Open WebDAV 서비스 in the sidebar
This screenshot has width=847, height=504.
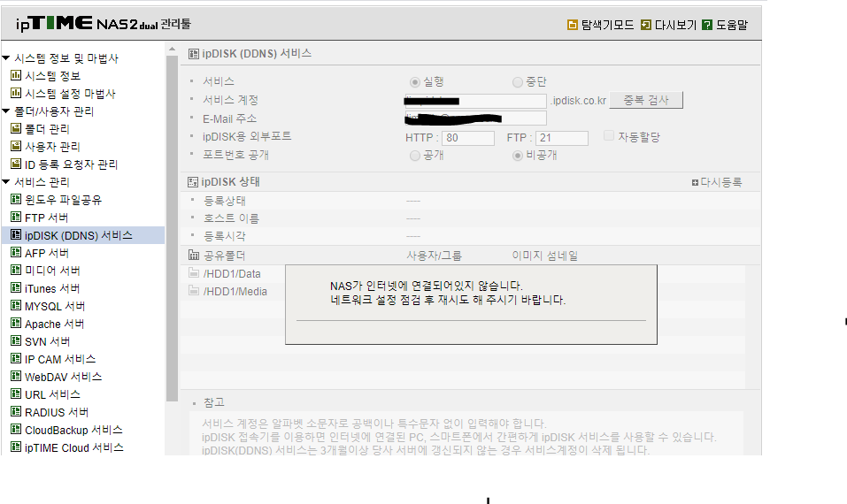tap(63, 377)
